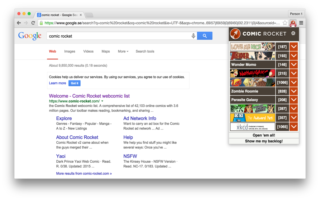
Task: Go back with browser back arrow
Action: coord(19,23)
